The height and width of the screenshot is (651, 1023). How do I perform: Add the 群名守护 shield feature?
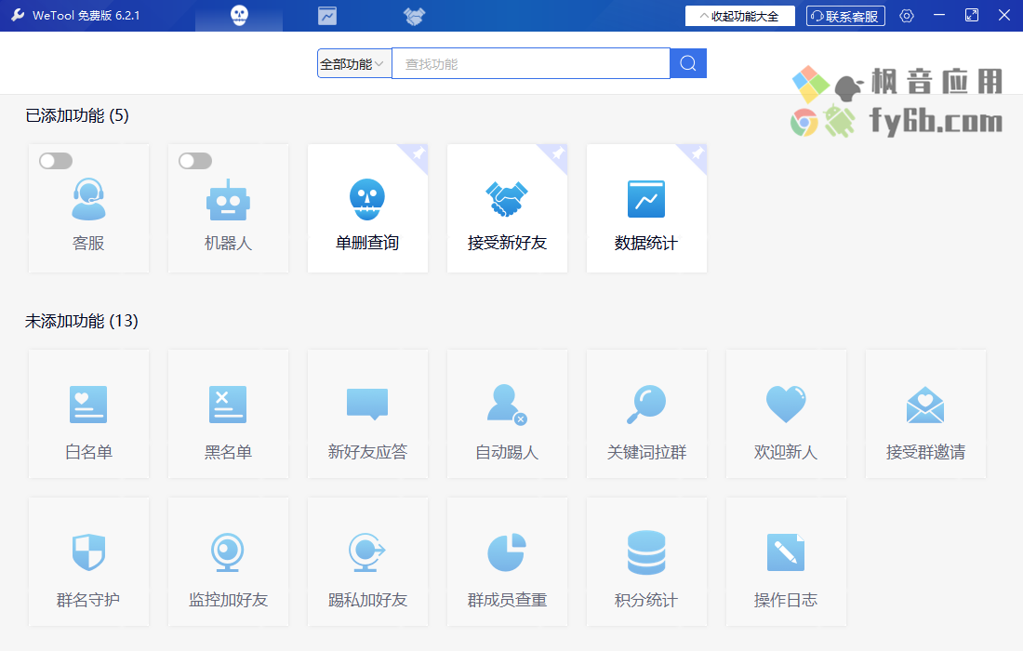[x=88, y=562]
